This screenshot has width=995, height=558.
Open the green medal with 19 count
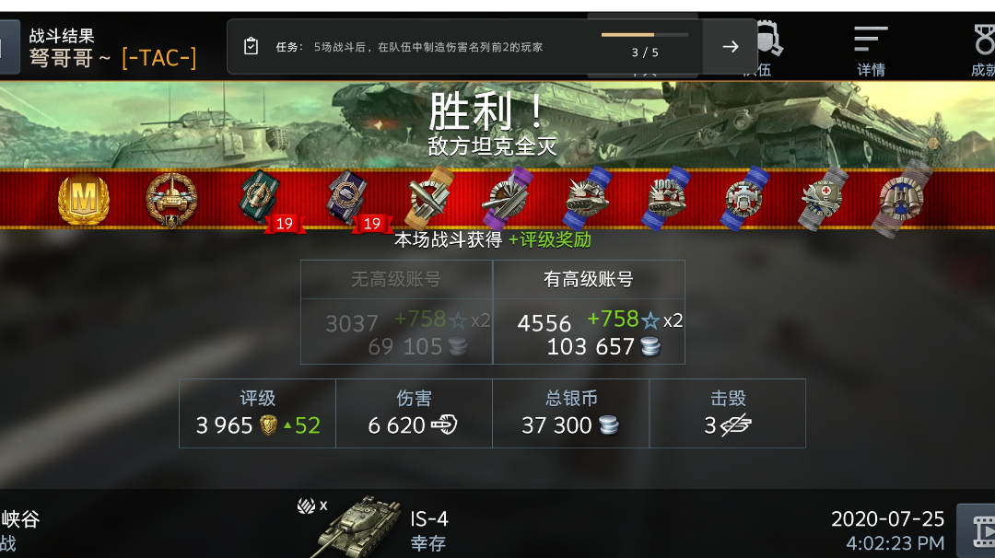(261, 200)
